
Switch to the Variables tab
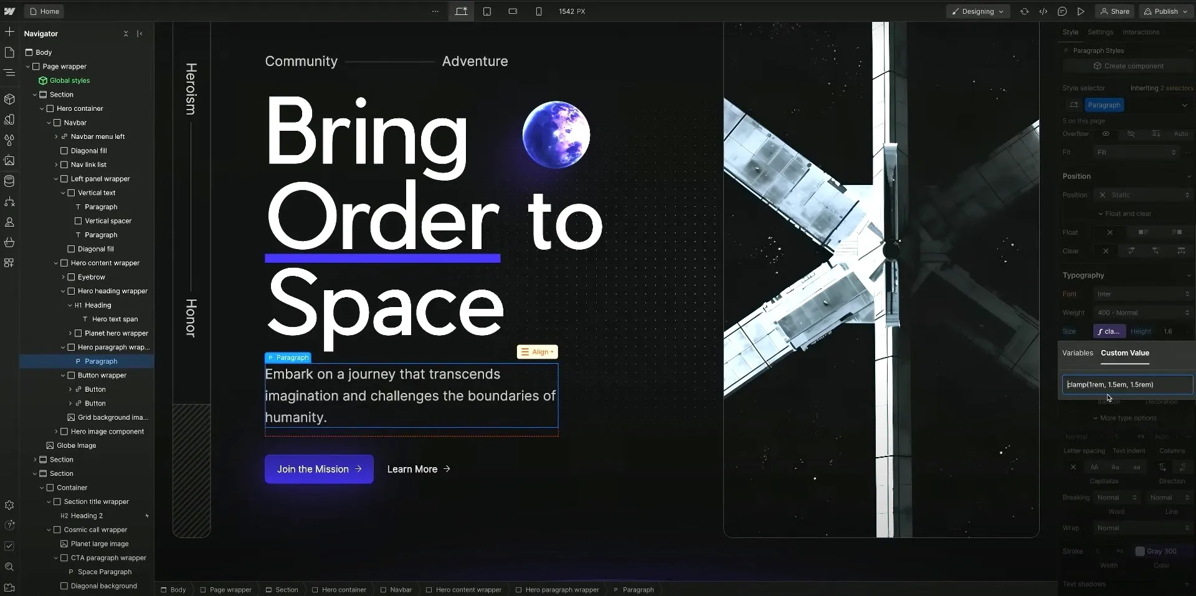pyautogui.click(x=1077, y=352)
